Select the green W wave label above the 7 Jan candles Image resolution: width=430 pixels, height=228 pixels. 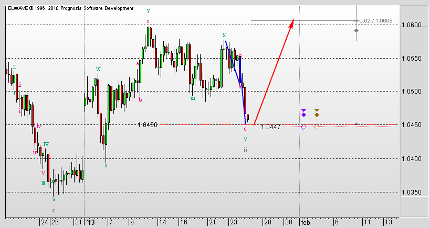98,69
